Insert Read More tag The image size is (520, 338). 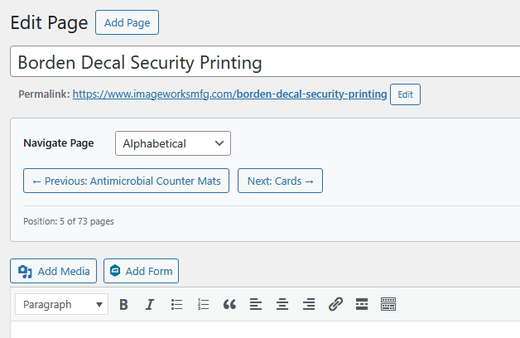click(362, 304)
